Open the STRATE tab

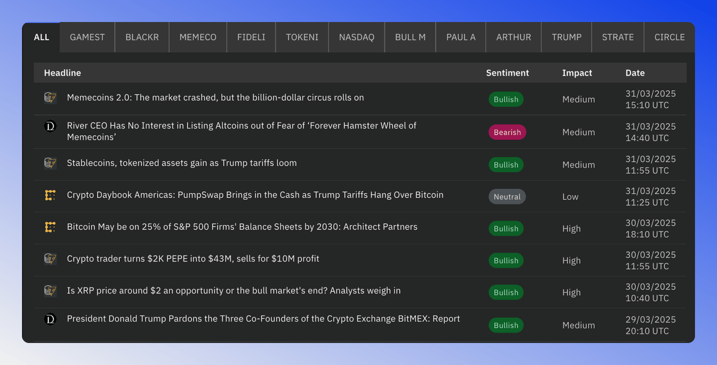coord(618,37)
